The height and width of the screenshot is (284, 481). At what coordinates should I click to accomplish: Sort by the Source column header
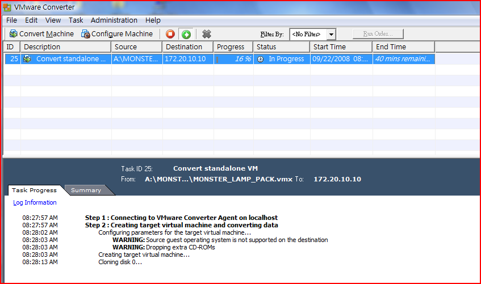[x=136, y=47]
